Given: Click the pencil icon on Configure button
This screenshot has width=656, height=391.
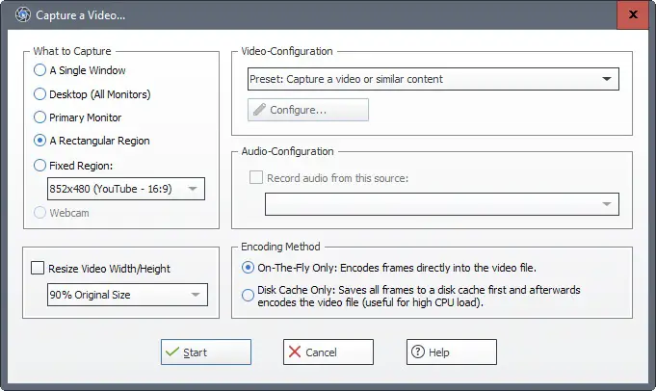Looking at the screenshot, I should pos(258,111).
